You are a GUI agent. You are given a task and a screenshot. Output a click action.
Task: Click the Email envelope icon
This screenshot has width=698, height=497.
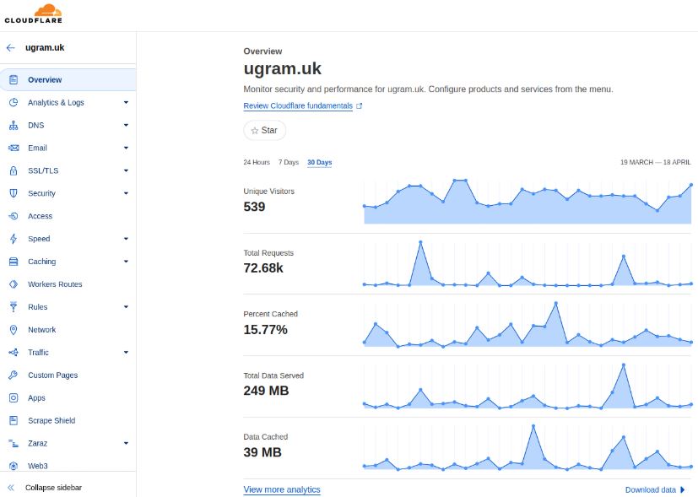coord(14,148)
